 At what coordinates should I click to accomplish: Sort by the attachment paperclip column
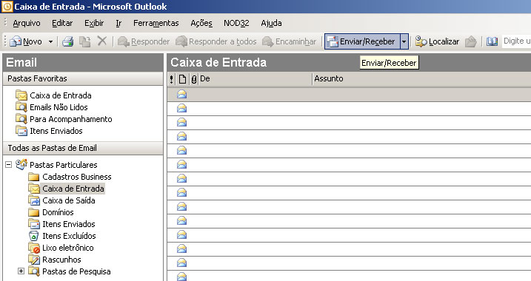coord(193,79)
